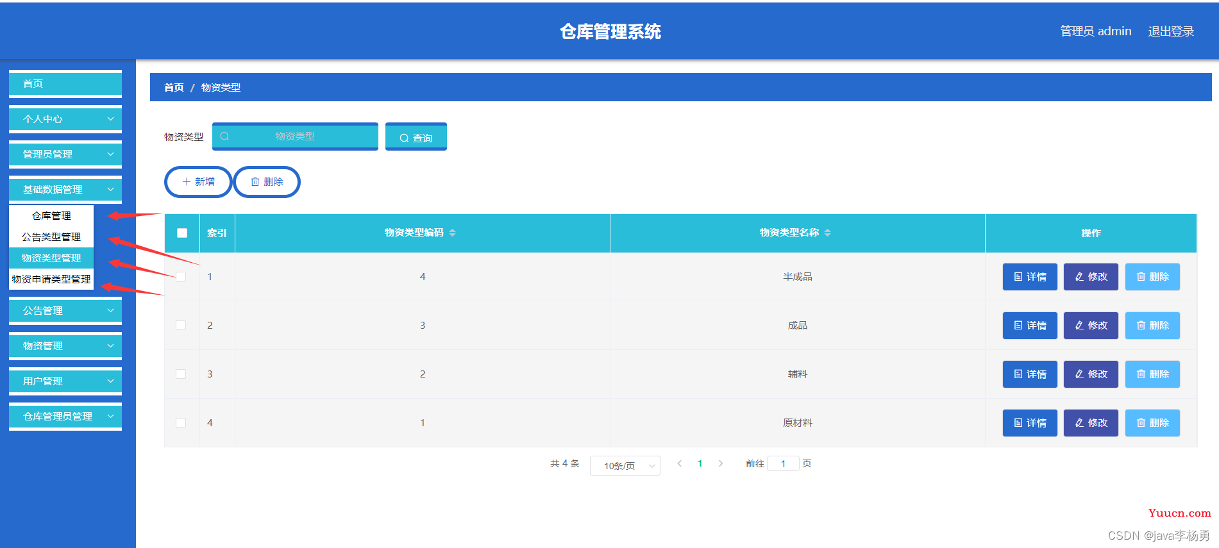Viewport: 1219px width, 548px height.
Task: Click the batch 删除 button above table
Action: coord(267,182)
